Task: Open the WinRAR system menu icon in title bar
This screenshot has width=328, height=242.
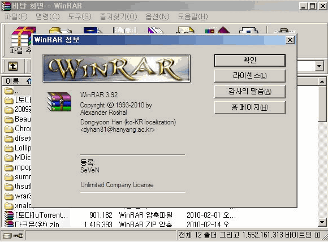Action: pyautogui.click(x=6, y=6)
